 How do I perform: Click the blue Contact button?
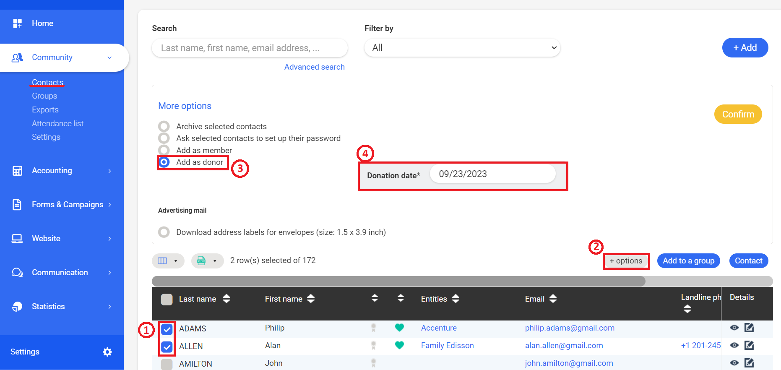click(749, 261)
